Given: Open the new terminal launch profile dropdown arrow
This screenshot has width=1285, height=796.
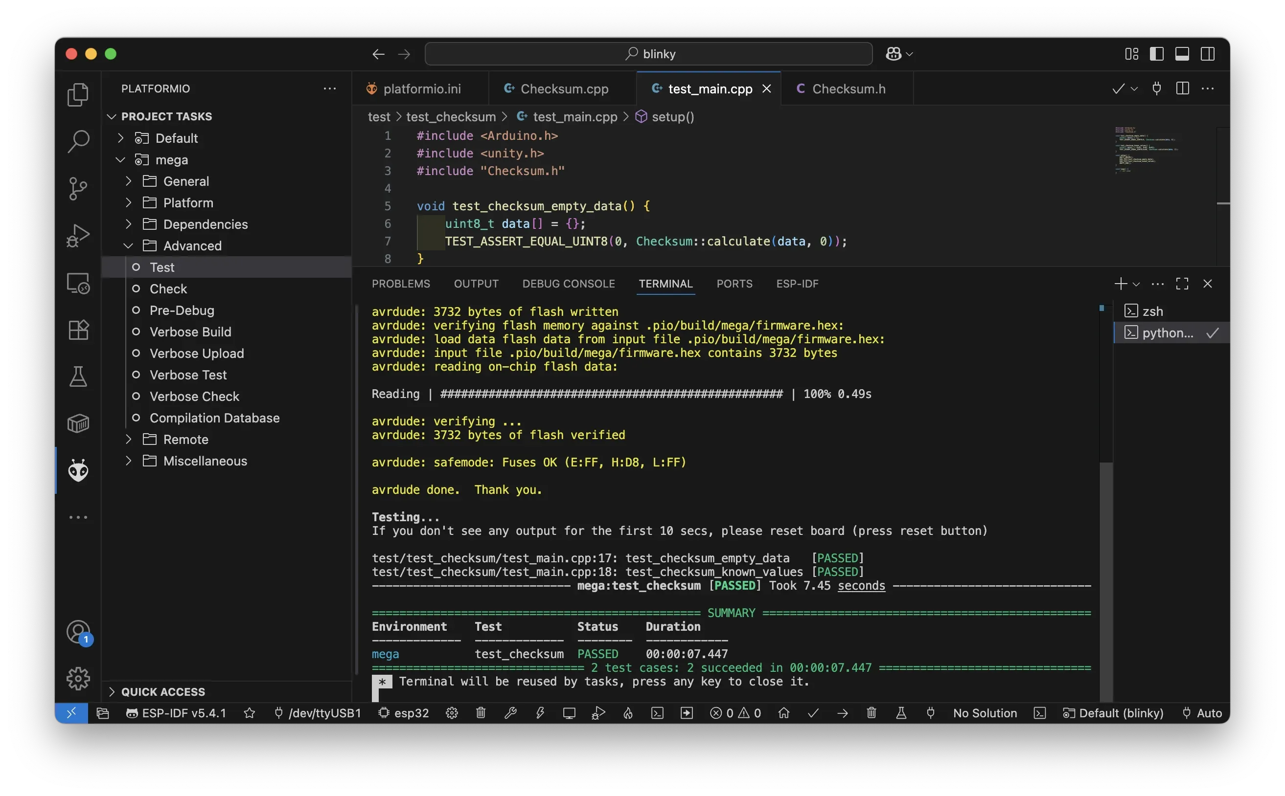Looking at the screenshot, I should pyautogui.click(x=1136, y=284).
